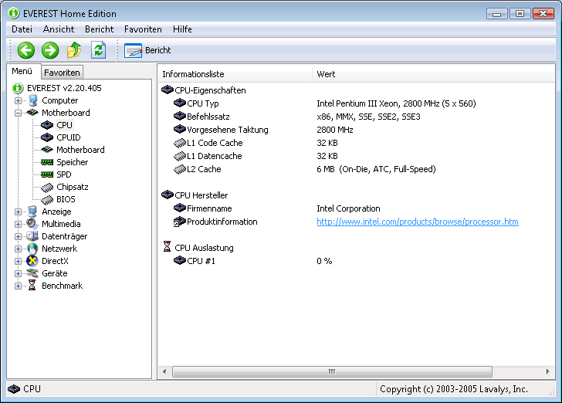Open the Bericht report wizard button
This screenshot has height=403, width=562.
[x=147, y=50]
